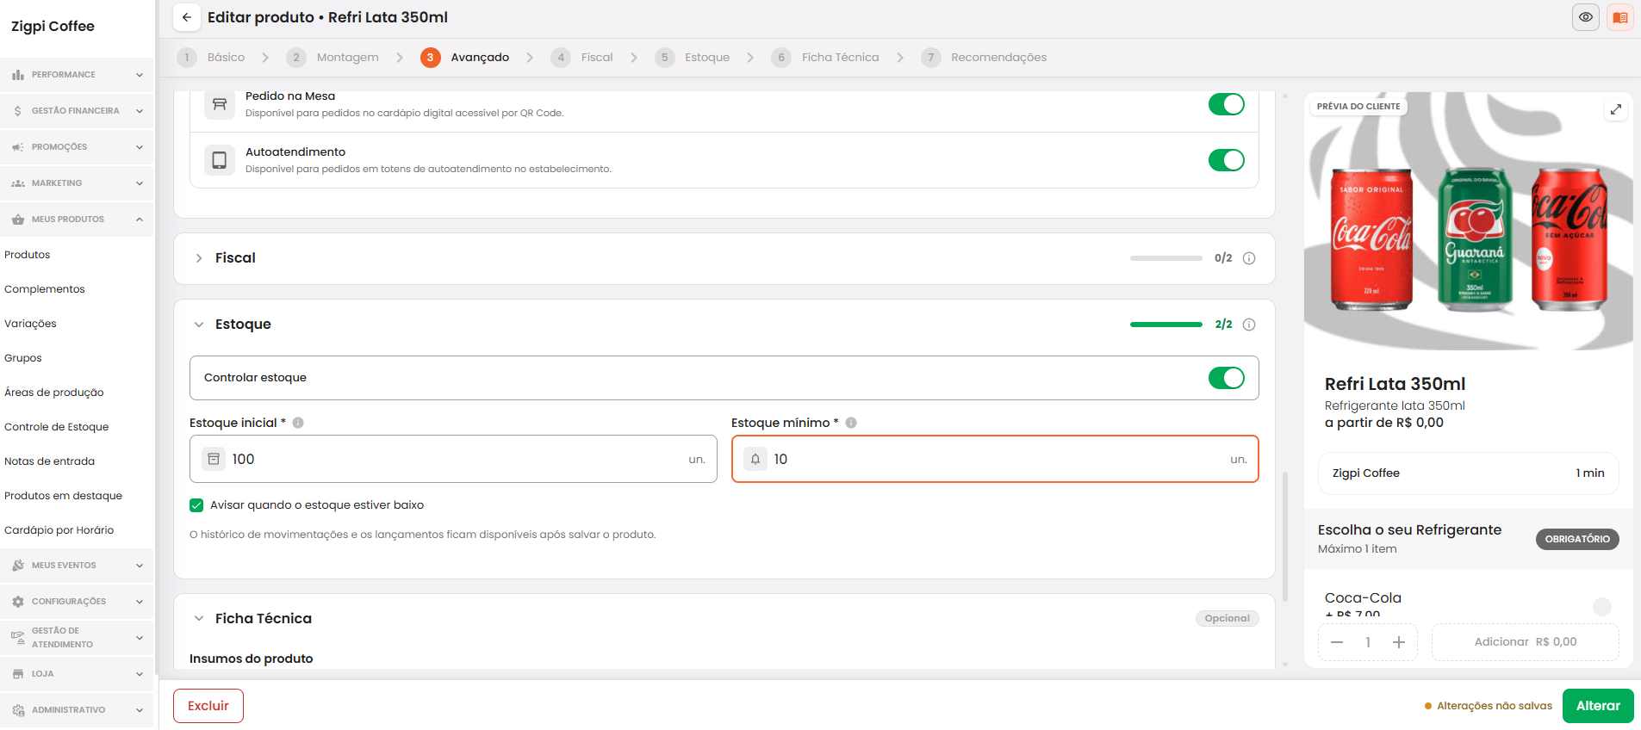Collapse the Ficha Técnica section
This screenshot has width=1641, height=730.
pos(199,619)
